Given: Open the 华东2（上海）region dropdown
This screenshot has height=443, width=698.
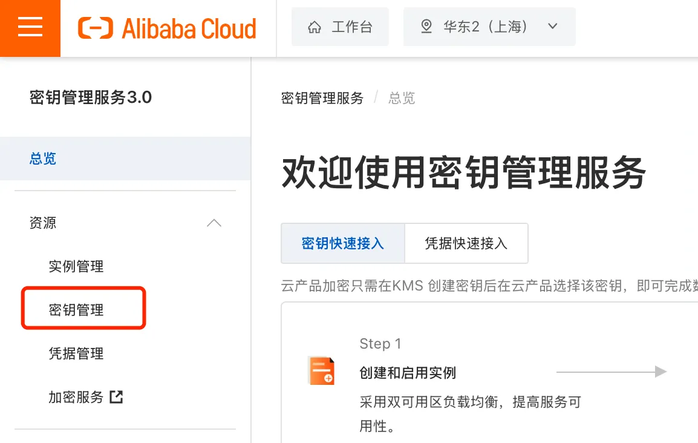Looking at the screenshot, I should 489,27.
